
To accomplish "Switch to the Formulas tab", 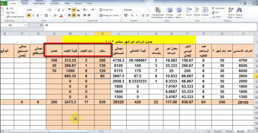I will (55, 4).
